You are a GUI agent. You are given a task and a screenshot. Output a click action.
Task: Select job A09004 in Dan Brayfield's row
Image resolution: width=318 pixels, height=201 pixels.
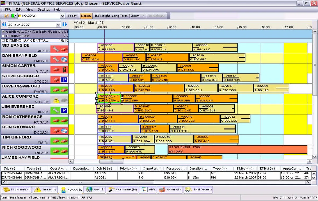102,57
